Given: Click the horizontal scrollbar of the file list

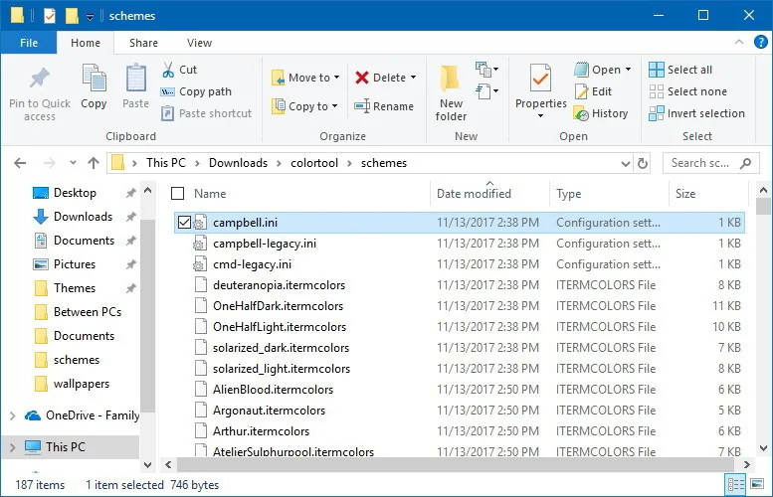Looking at the screenshot, I should point(454,464).
